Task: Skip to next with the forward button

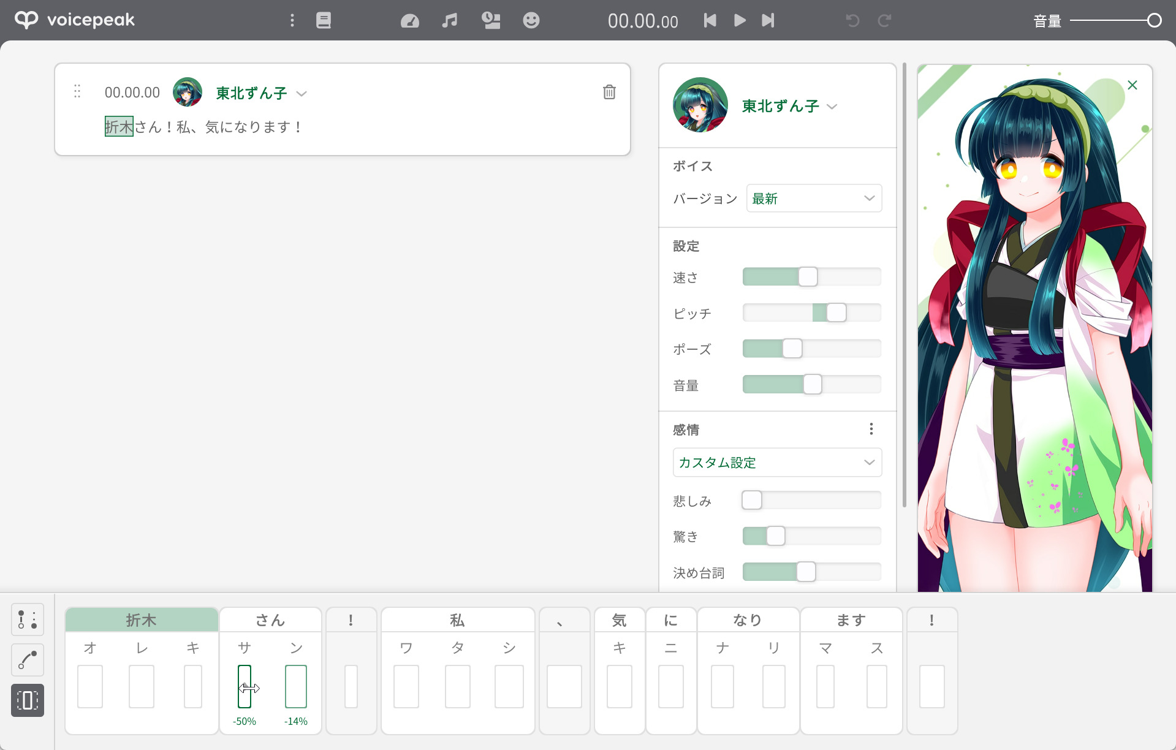Action: (768, 20)
